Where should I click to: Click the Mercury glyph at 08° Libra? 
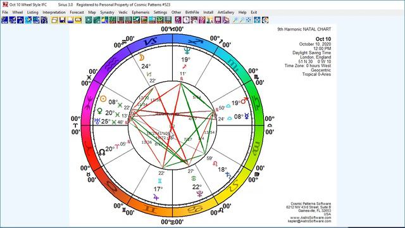[247, 116]
